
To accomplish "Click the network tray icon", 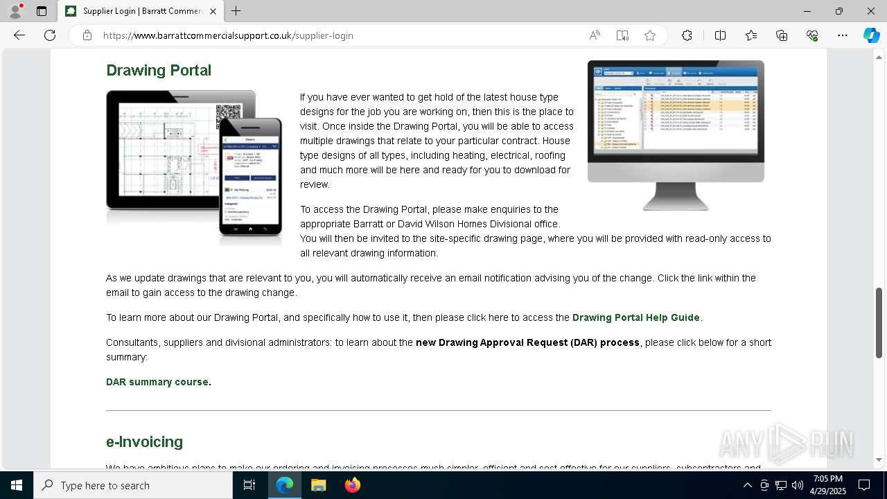I will coord(781,485).
